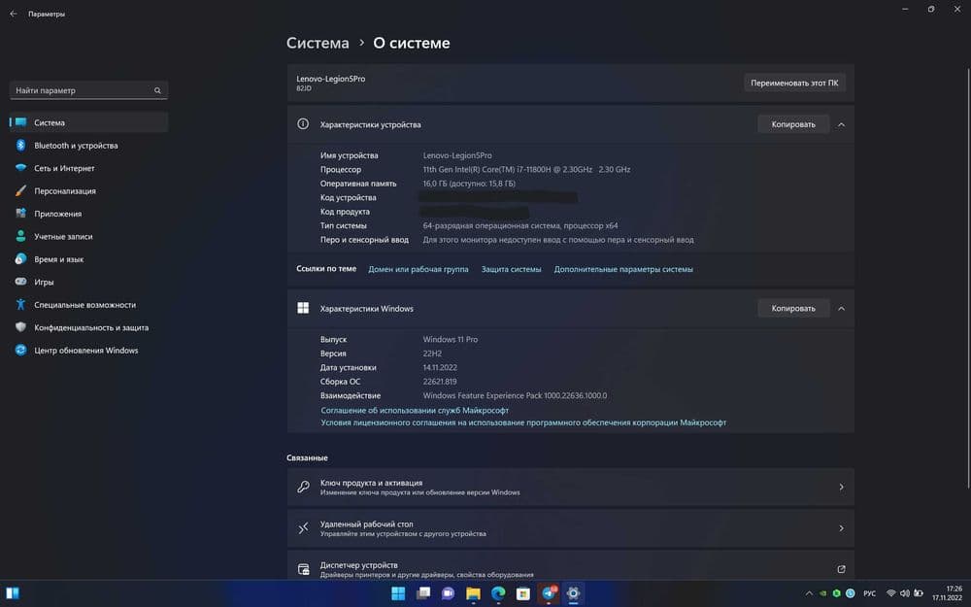This screenshot has width=971, height=607.
Task: Open File Explorer on the taskbar
Action: (473, 593)
